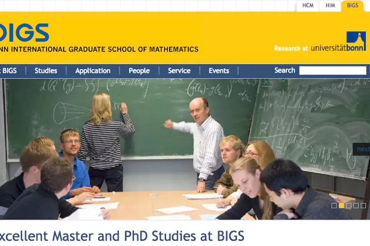The image size is (370, 246).
Task: Click the classroom slideshow image
Action: 185,149
